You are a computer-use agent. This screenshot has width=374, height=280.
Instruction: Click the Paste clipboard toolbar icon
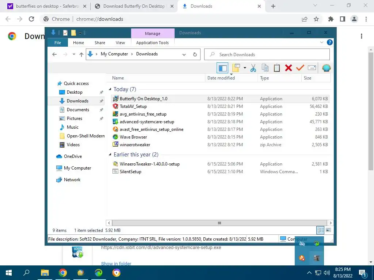[277, 68]
